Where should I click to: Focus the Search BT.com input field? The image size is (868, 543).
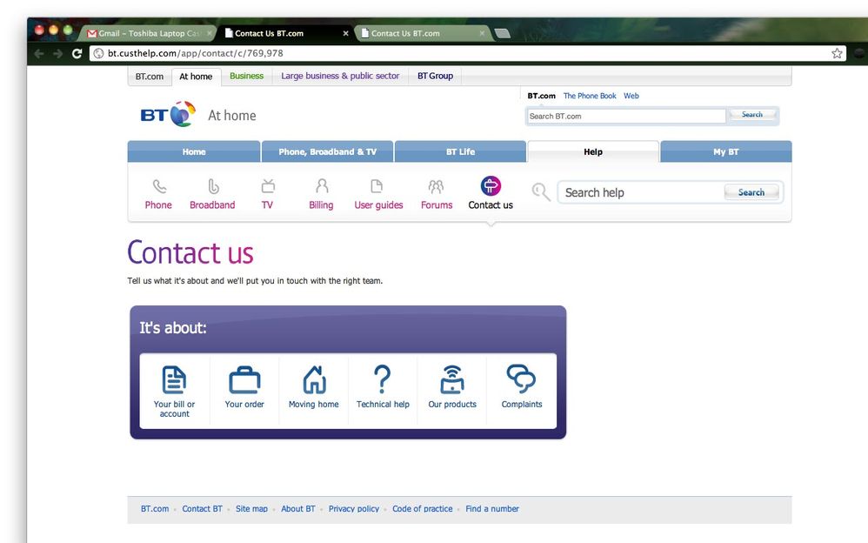pos(626,117)
